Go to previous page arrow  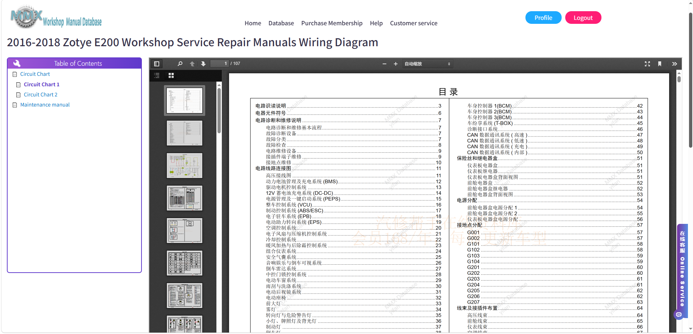[x=192, y=64]
